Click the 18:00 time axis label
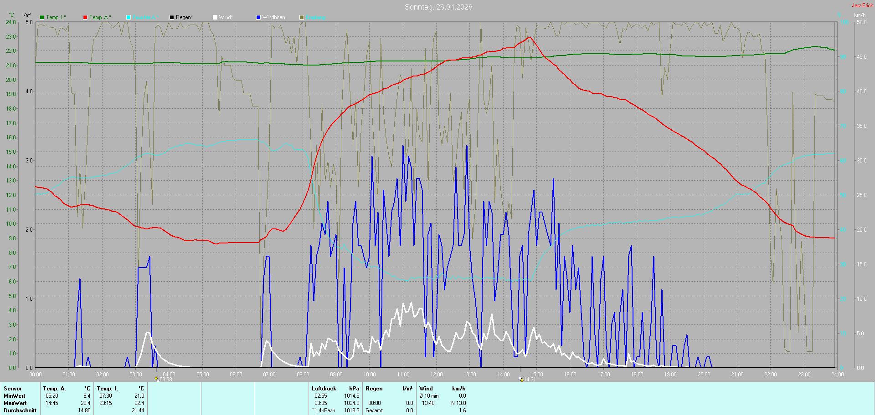875x415 pixels. pos(637,375)
